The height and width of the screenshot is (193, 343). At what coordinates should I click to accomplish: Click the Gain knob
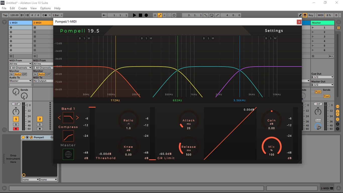271,120
